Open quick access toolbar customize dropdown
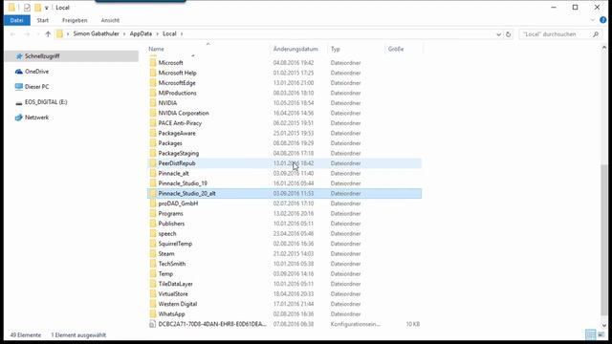 [47, 8]
